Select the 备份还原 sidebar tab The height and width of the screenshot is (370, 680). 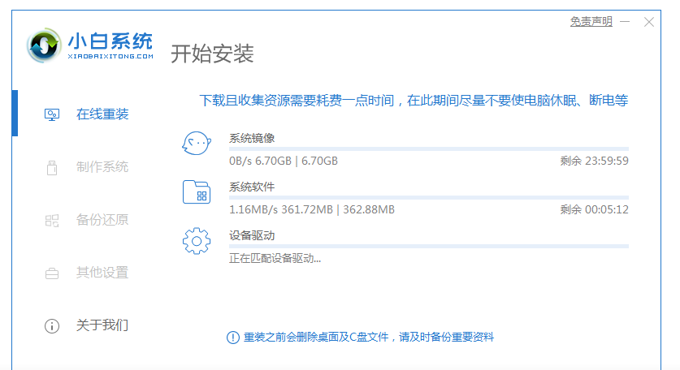[x=102, y=220]
